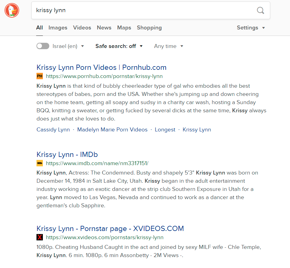290x268 pixels.
Task: Click the pornhub.com green URL link
Action: click(x=104, y=76)
